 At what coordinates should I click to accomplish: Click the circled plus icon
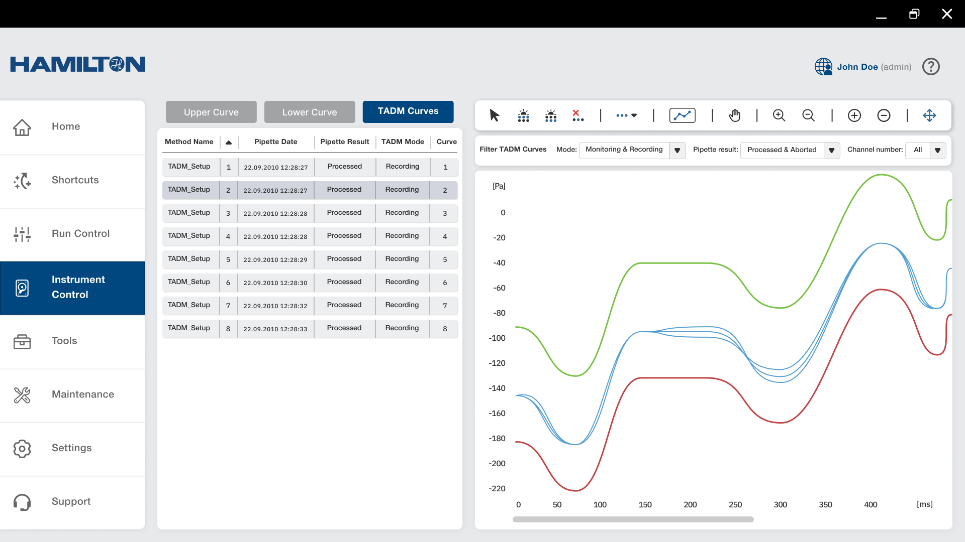coord(854,115)
